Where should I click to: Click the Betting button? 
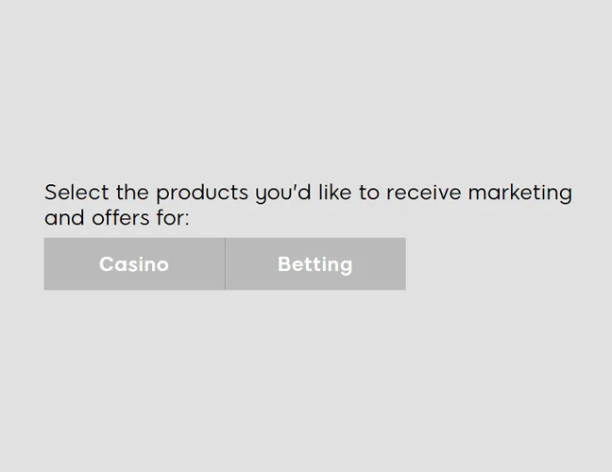tap(315, 263)
